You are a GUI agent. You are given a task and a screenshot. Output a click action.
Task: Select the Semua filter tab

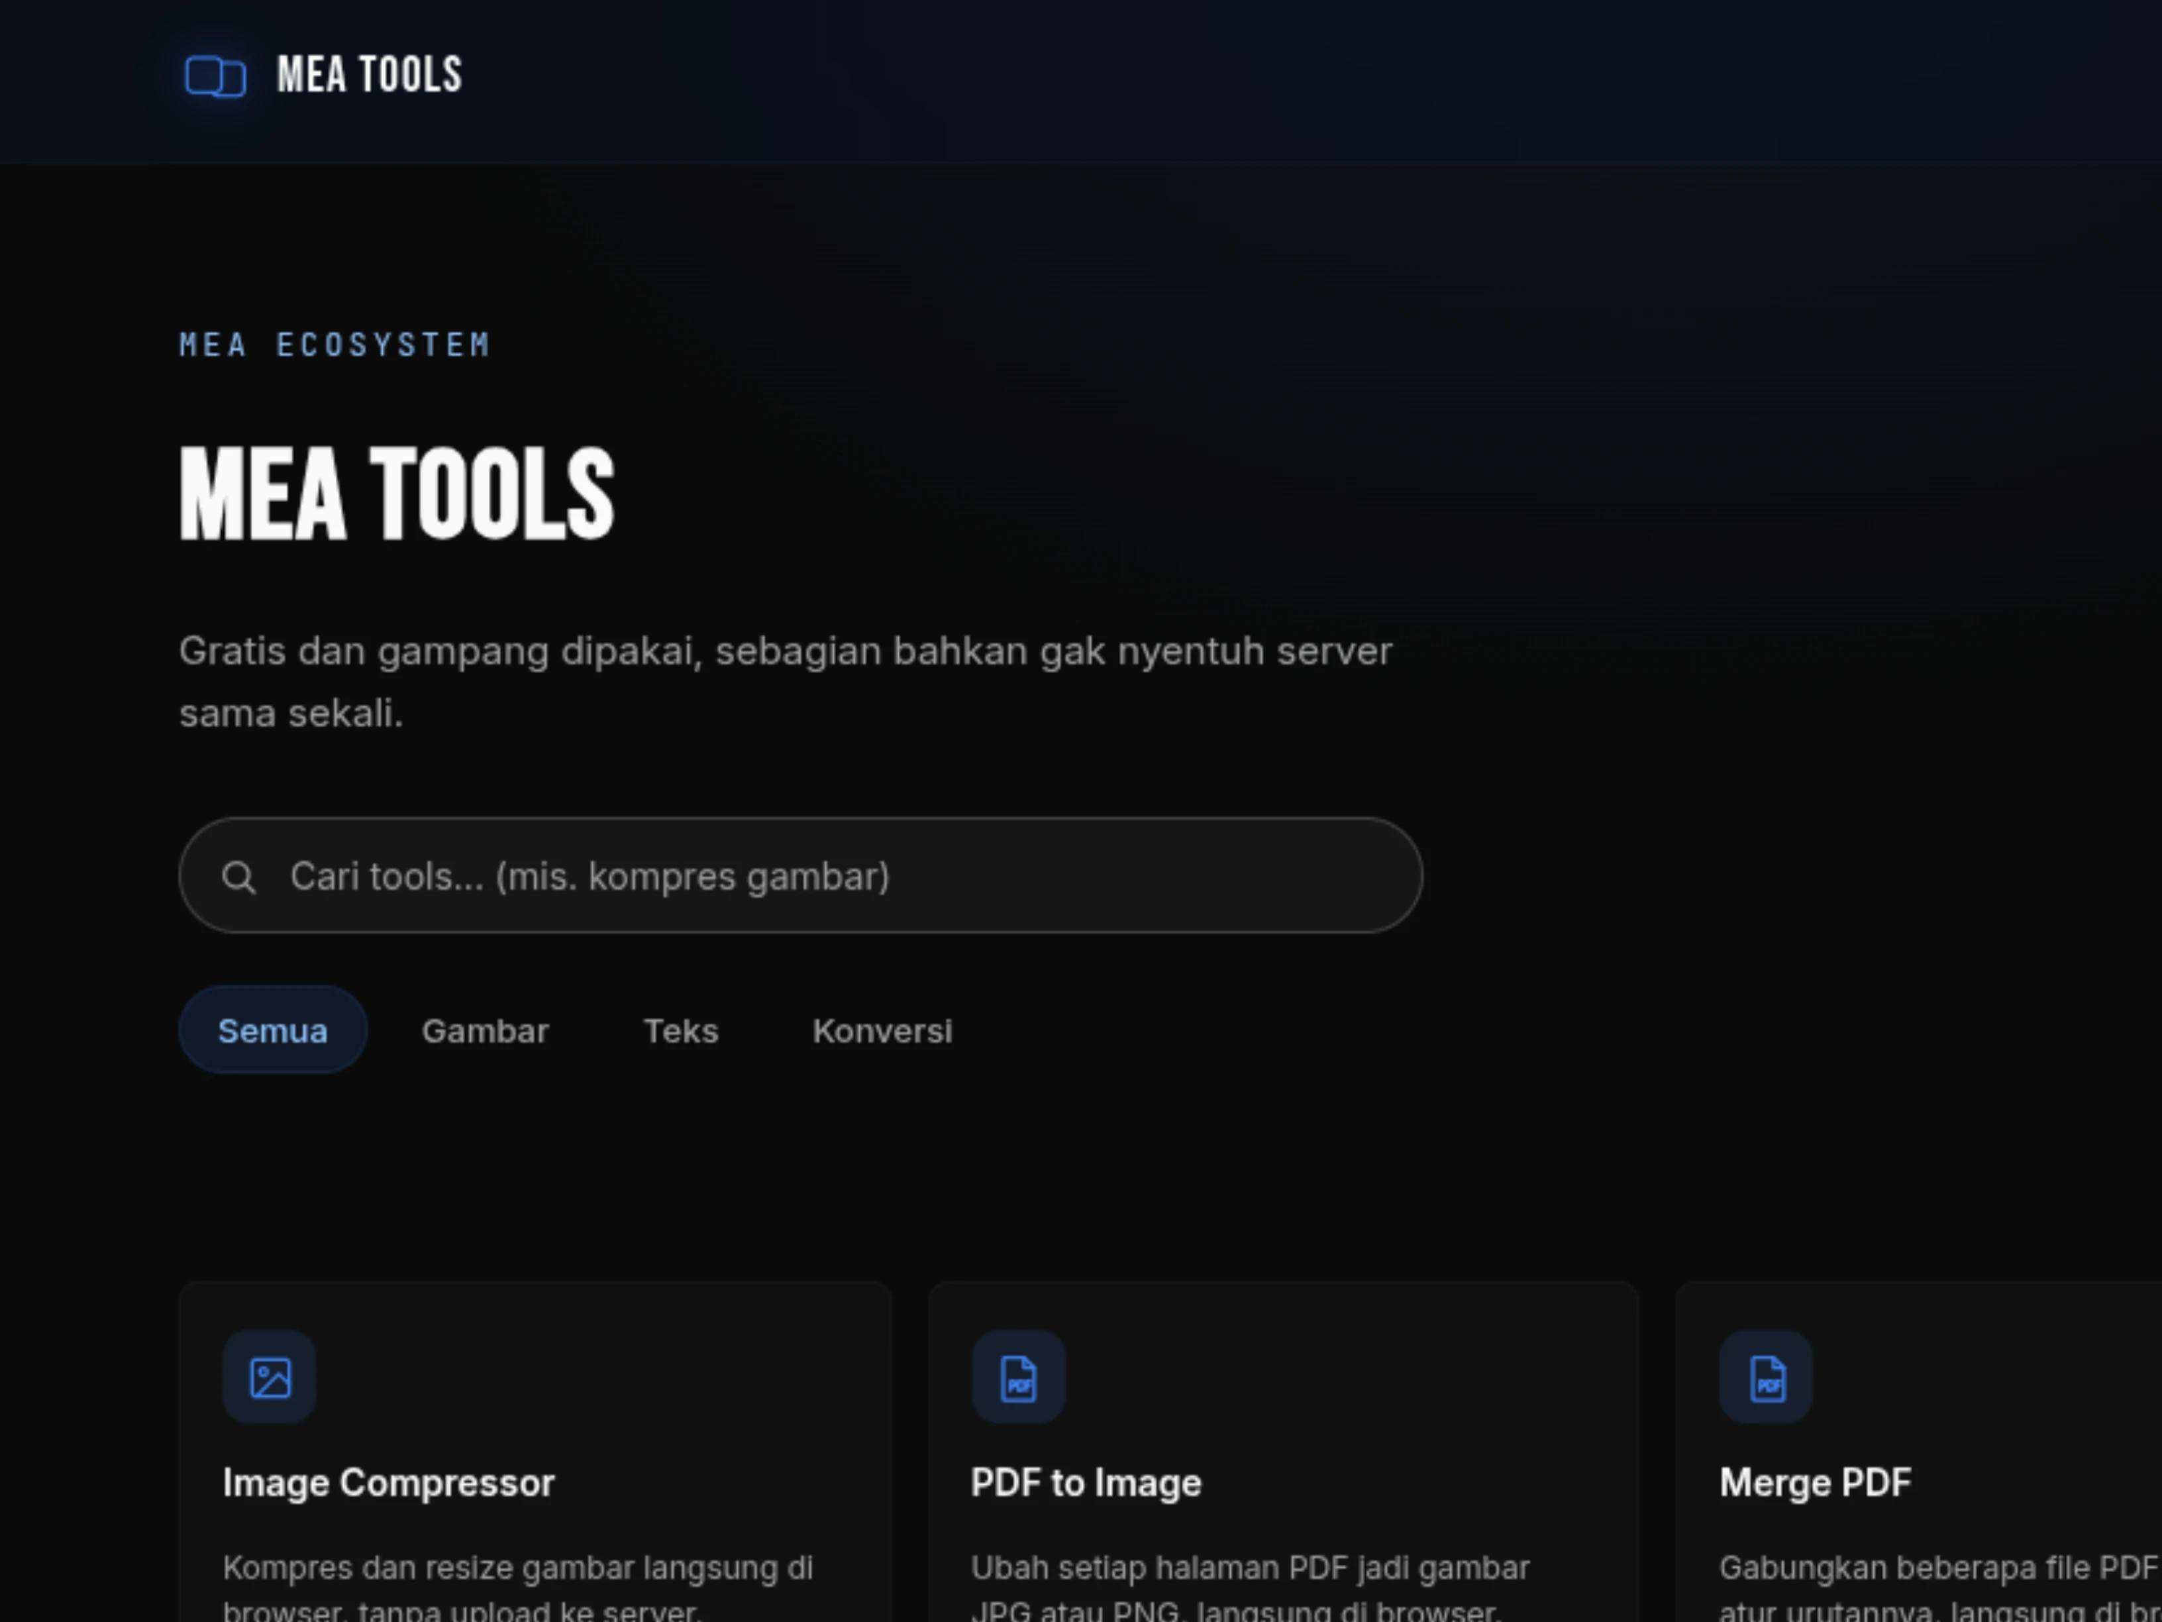(273, 1030)
